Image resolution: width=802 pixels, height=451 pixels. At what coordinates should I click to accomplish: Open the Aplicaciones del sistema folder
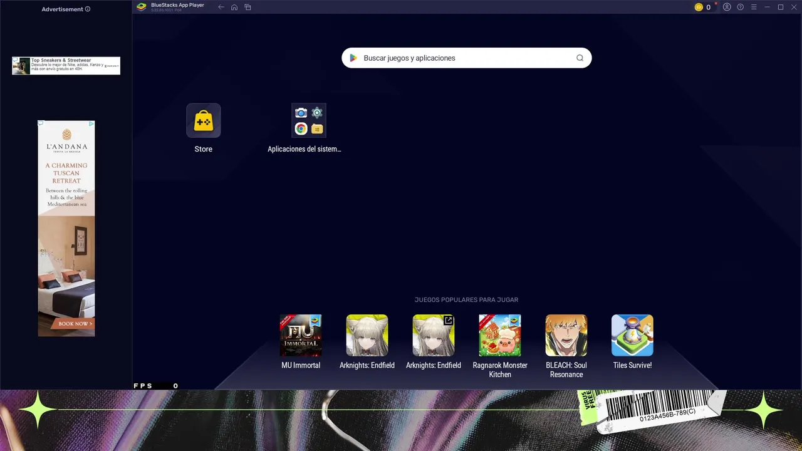(309, 120)
